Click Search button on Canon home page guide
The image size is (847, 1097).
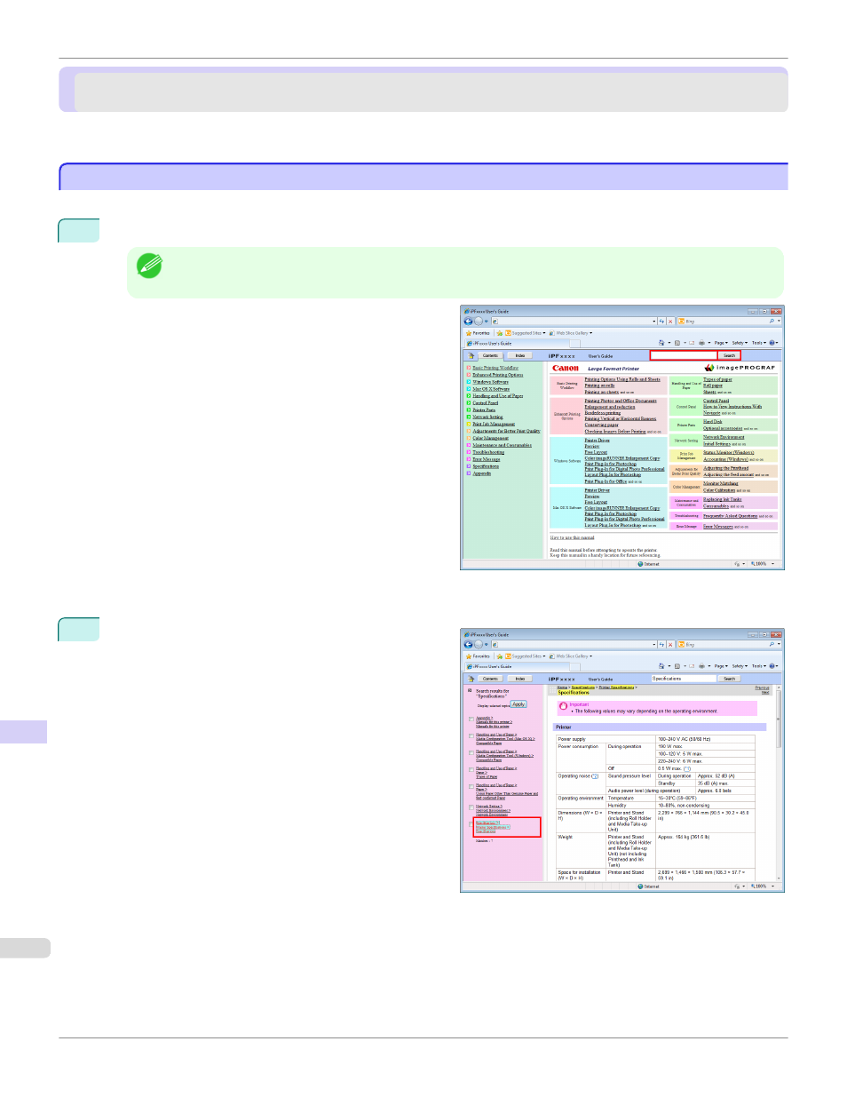pyautogui.click(x=729, y=355)
